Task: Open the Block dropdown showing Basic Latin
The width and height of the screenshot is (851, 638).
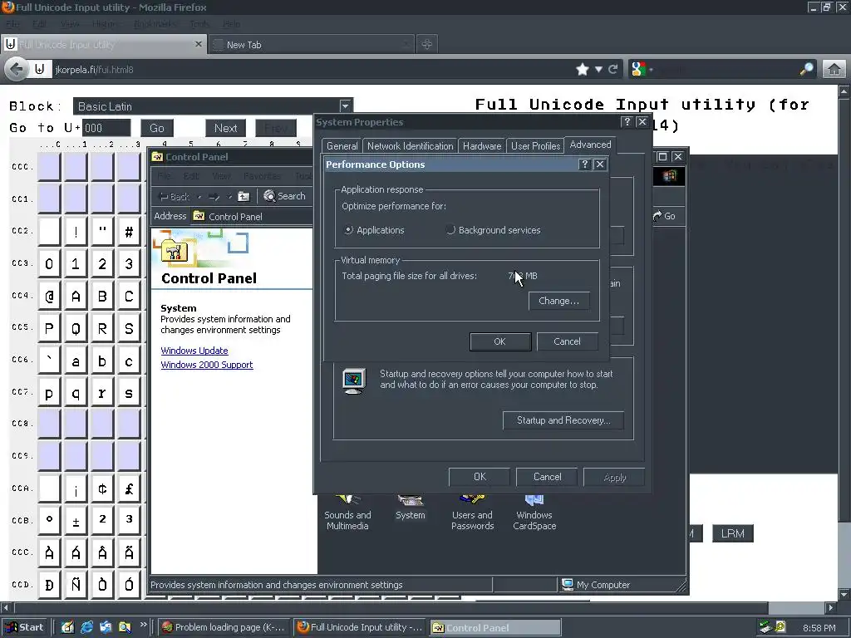Action: tap(345, 106)
